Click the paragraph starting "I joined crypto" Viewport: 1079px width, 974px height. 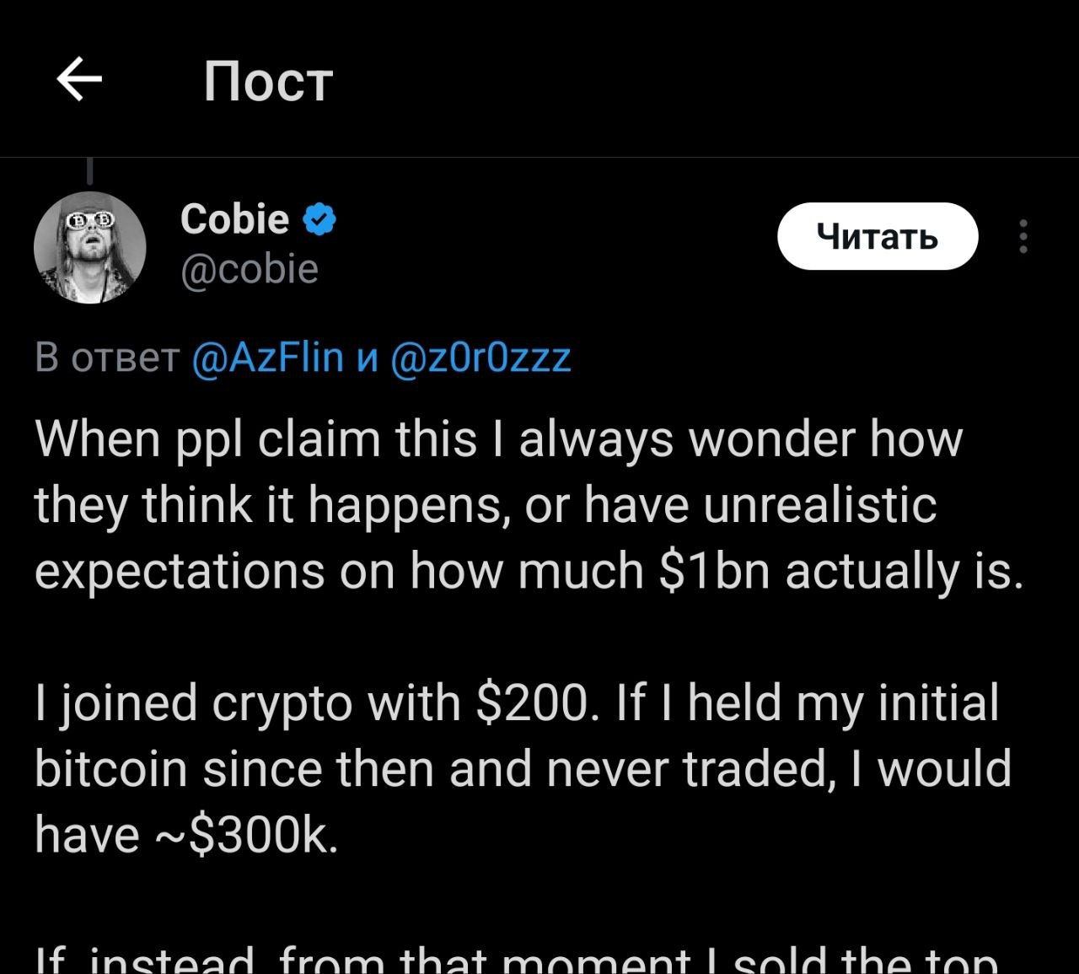523,768
